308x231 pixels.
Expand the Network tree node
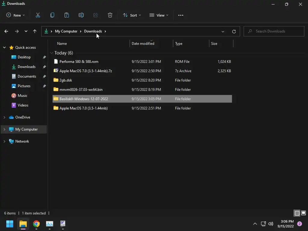4,141
